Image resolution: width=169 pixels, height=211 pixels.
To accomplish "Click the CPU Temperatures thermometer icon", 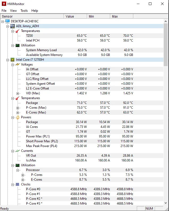I will coord(18,98).
